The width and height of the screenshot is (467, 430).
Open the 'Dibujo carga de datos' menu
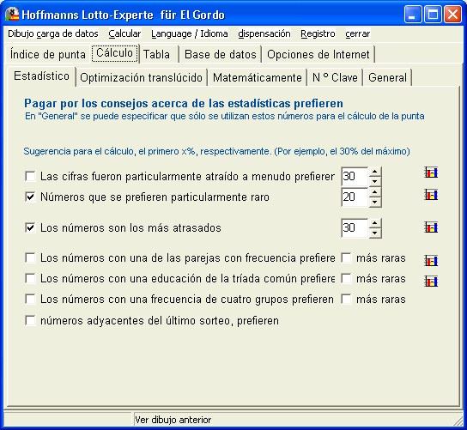(52, 33)
